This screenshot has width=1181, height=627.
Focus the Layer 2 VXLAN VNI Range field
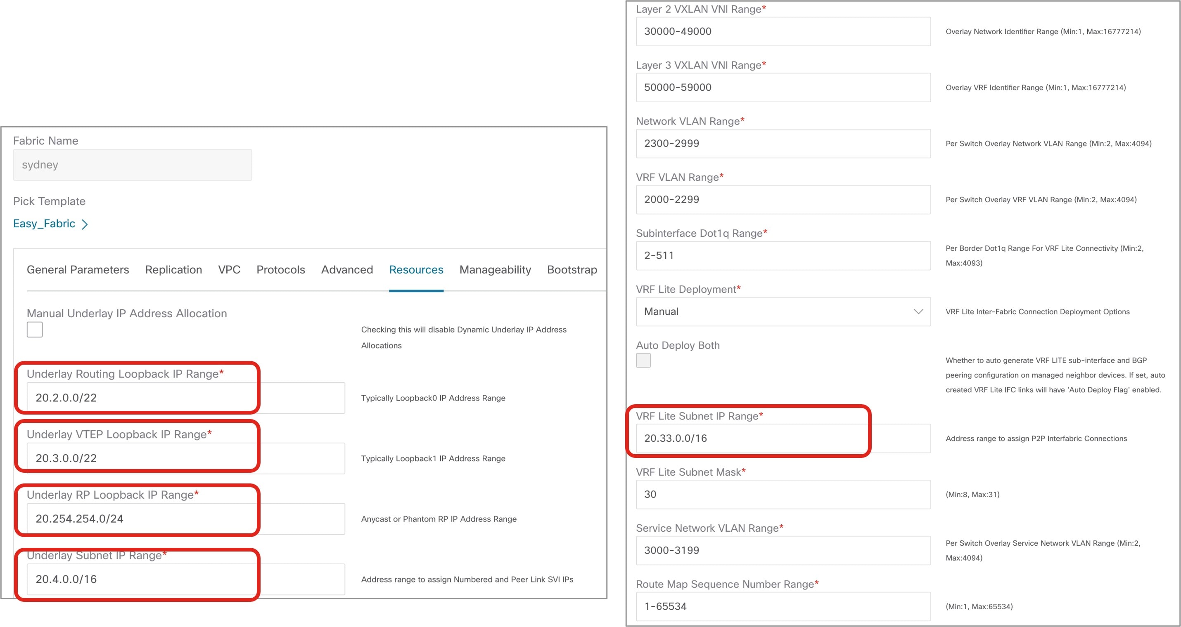[783, 32]
